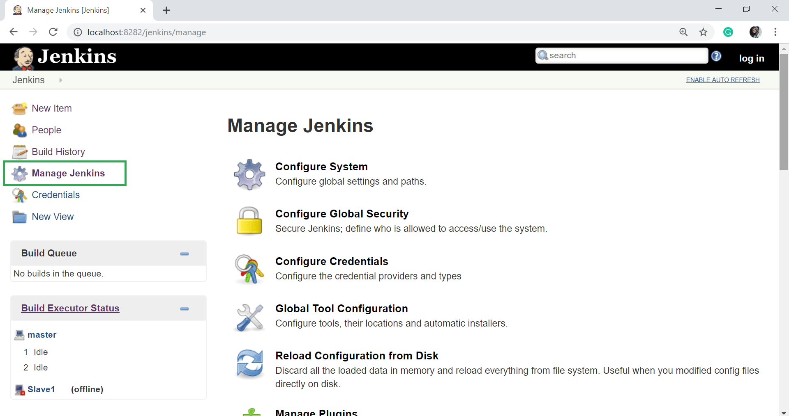
Task: Open the Configure System link
Action: [x=321, y=167]
